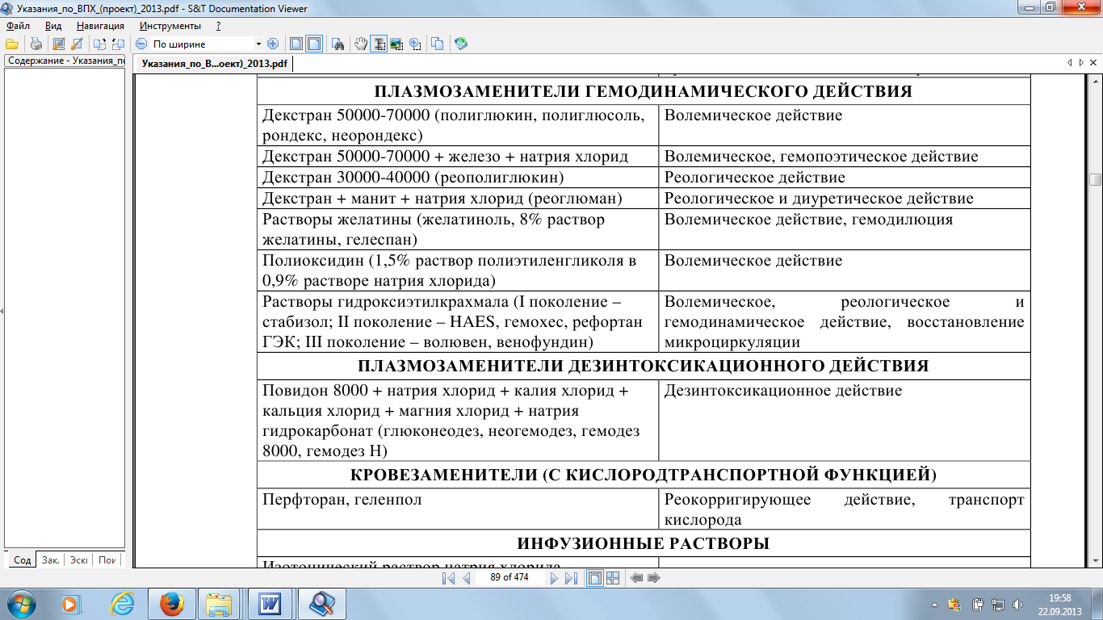
Task: Toggle single page view in bottom bar
Action: coord(595,578)
